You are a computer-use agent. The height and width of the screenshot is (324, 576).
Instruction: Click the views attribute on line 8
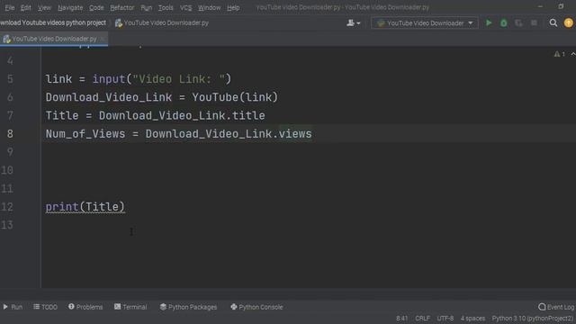(x=295, y=134)
